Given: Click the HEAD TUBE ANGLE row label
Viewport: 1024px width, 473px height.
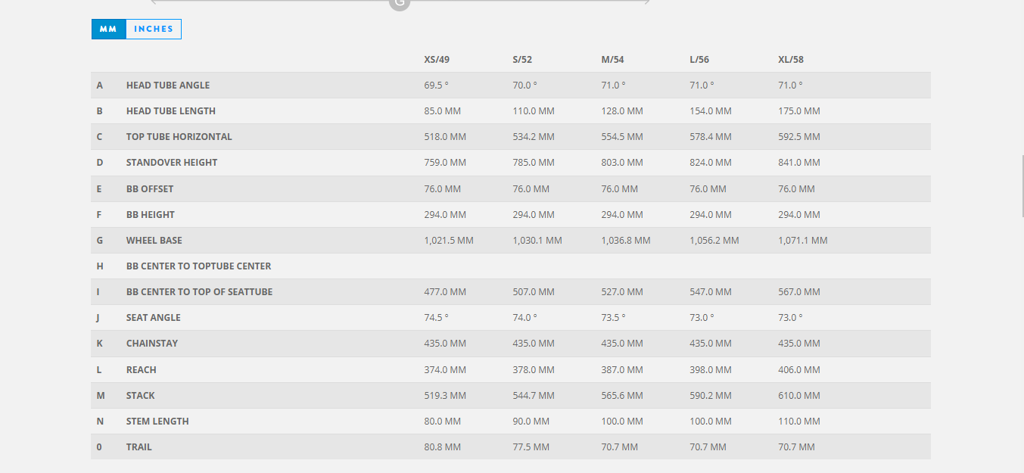Looking at the screenshot, I should (168, 86).
